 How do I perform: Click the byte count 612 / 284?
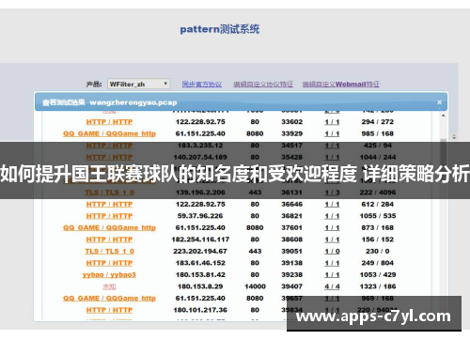tap(378, 204)
